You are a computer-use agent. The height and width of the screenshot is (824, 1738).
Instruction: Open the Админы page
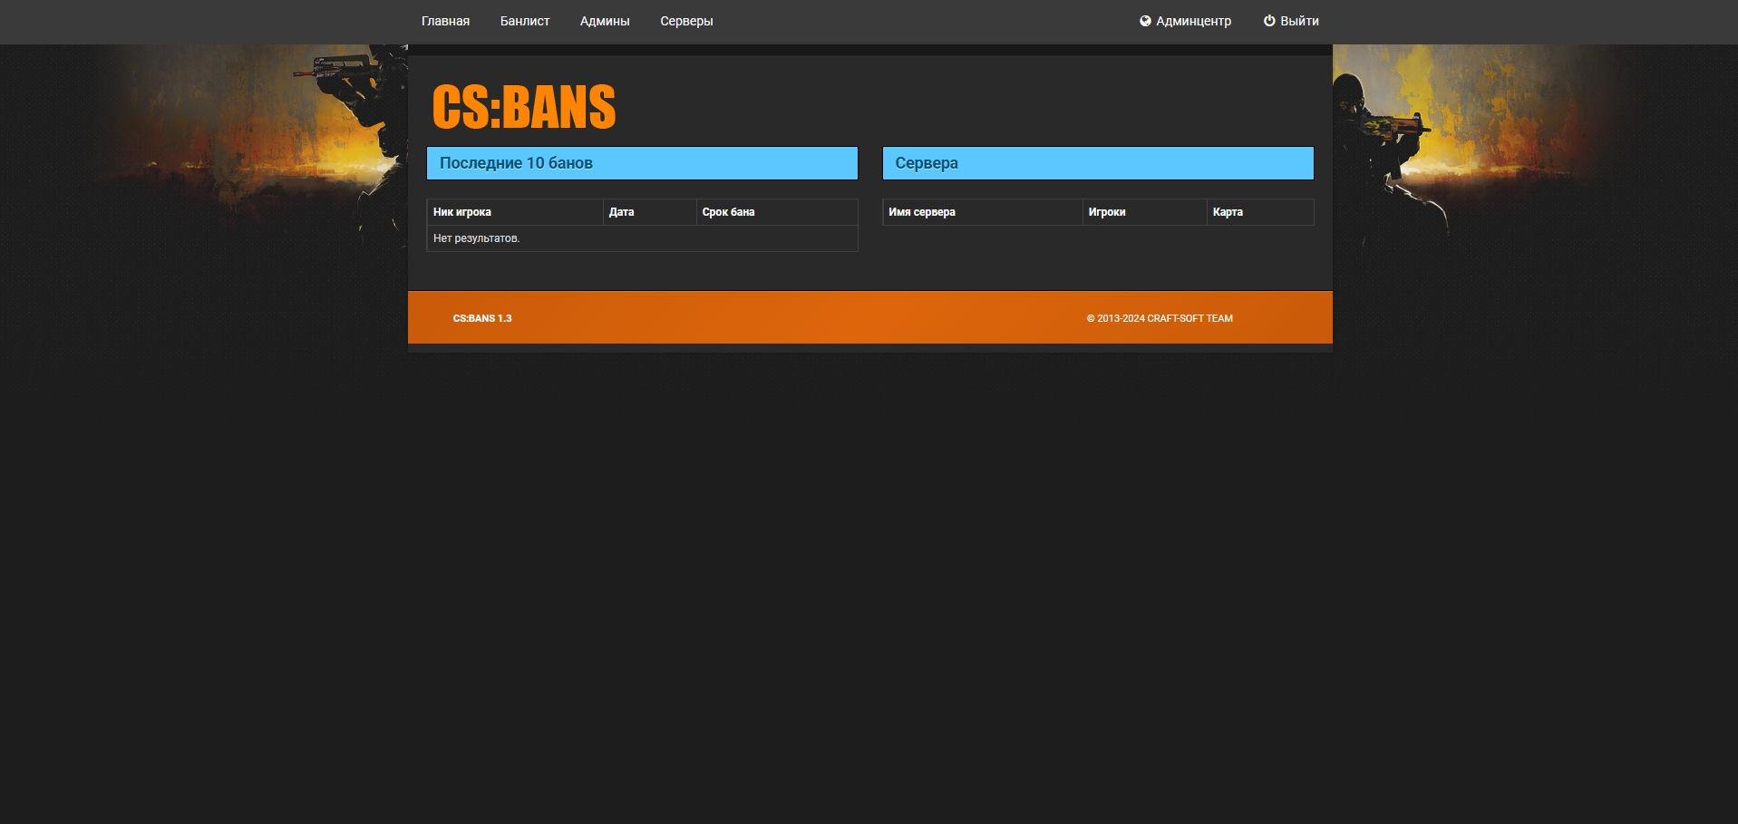(x=605, y=21)
